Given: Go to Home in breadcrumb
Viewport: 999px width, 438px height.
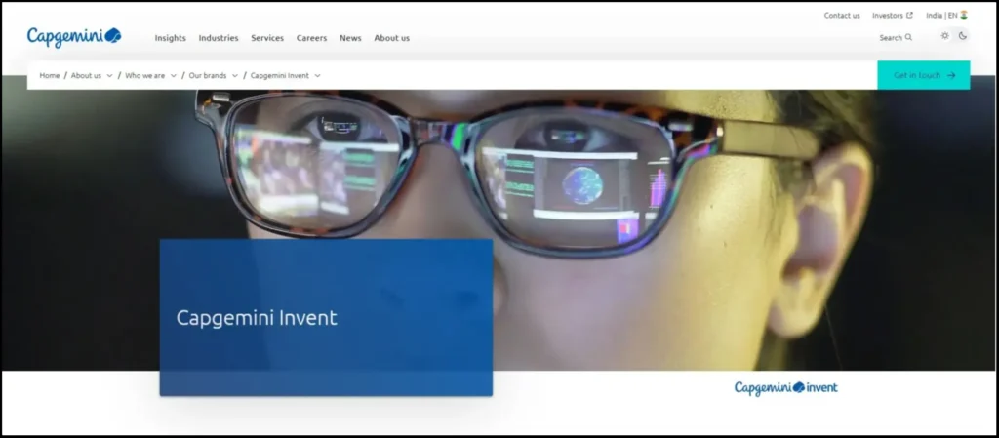Looking at the screenshot, I should pyautogui.click(x=50, y=75).
